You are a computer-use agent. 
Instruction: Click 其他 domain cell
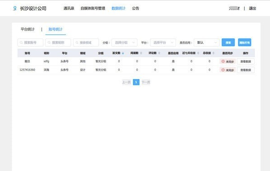coord(83,61)
